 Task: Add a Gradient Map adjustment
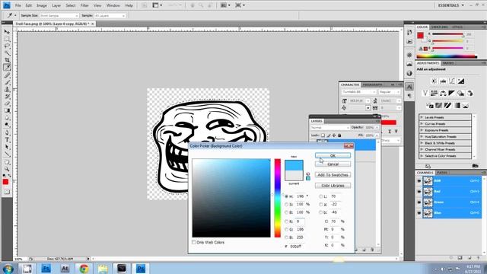tap(457, 106)
